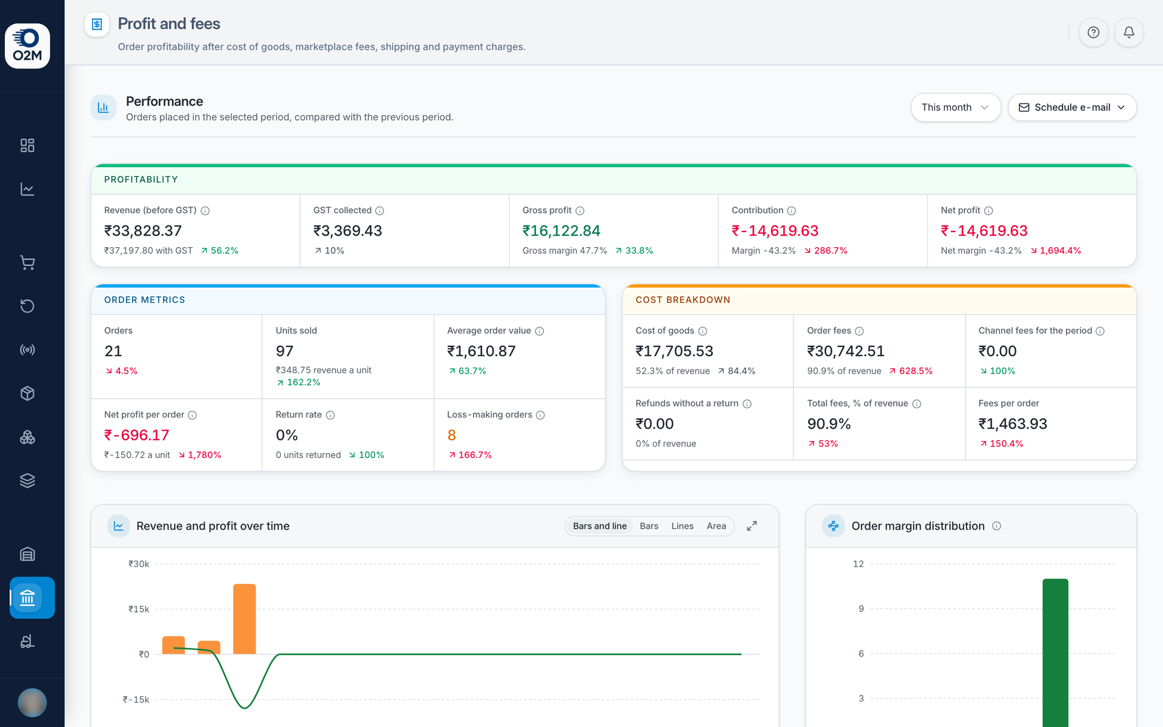Open the single box products sidebar icon
The width and height of the screenshot is (1163, 727).
(27, 393)
